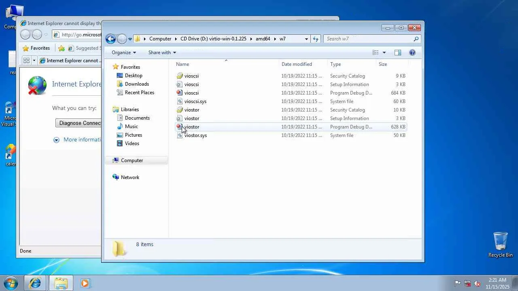Show the preview pane

(398, 53)
